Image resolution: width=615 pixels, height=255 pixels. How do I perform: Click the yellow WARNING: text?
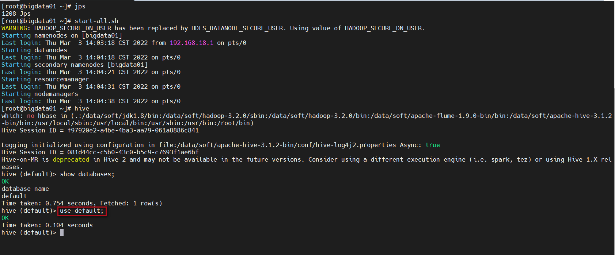[x=16, y=28]
